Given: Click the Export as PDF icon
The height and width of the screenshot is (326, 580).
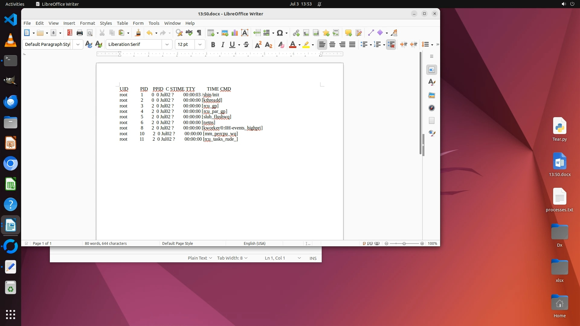Looking at the screenshot, I should [70, 33].
